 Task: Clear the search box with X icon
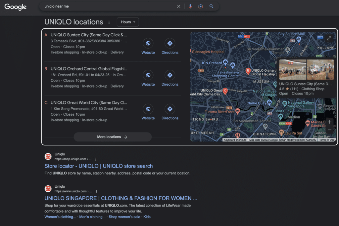pos(179,6)
